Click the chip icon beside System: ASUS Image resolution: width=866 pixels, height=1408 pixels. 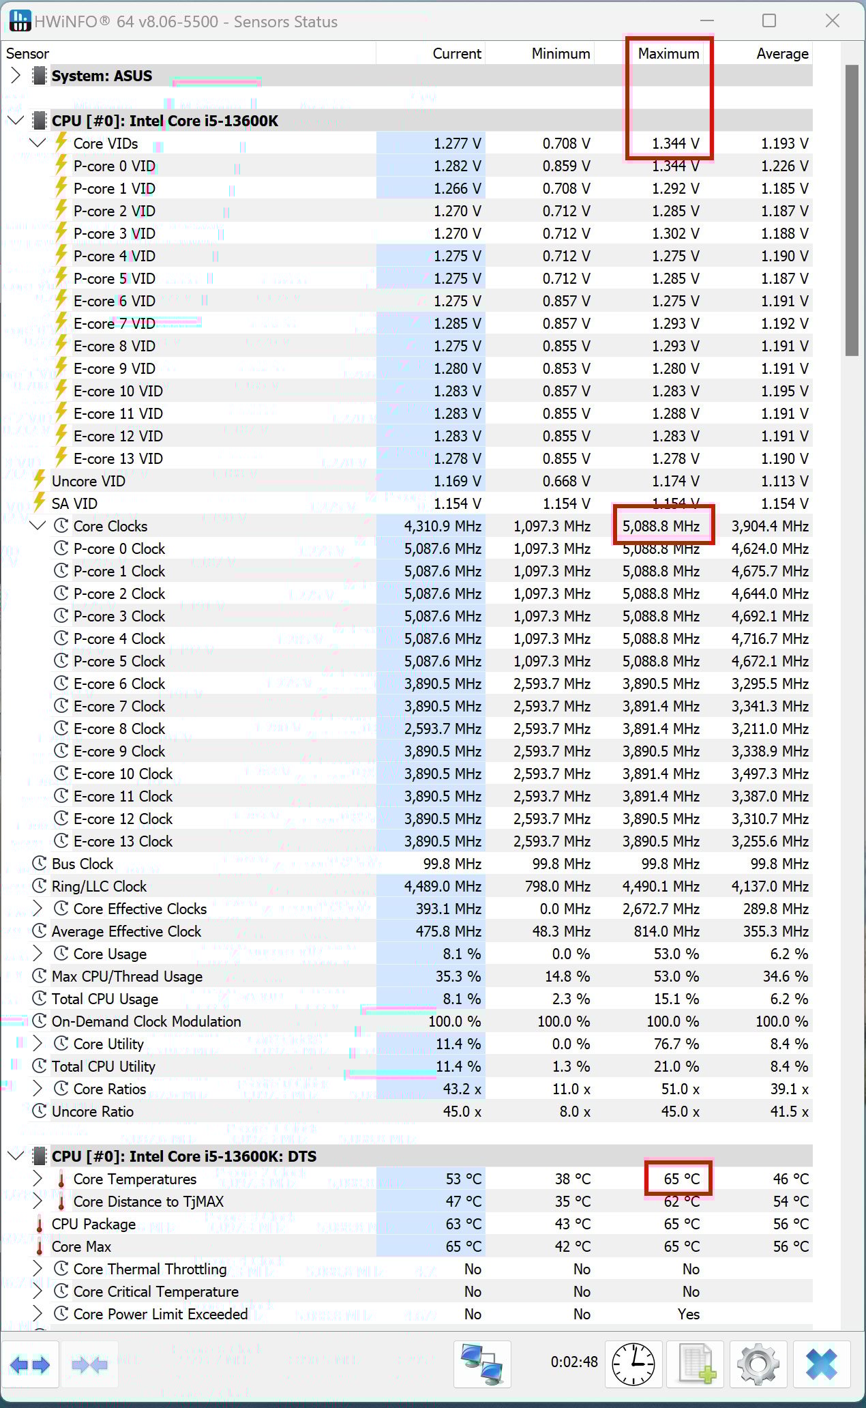click(40, 76)
